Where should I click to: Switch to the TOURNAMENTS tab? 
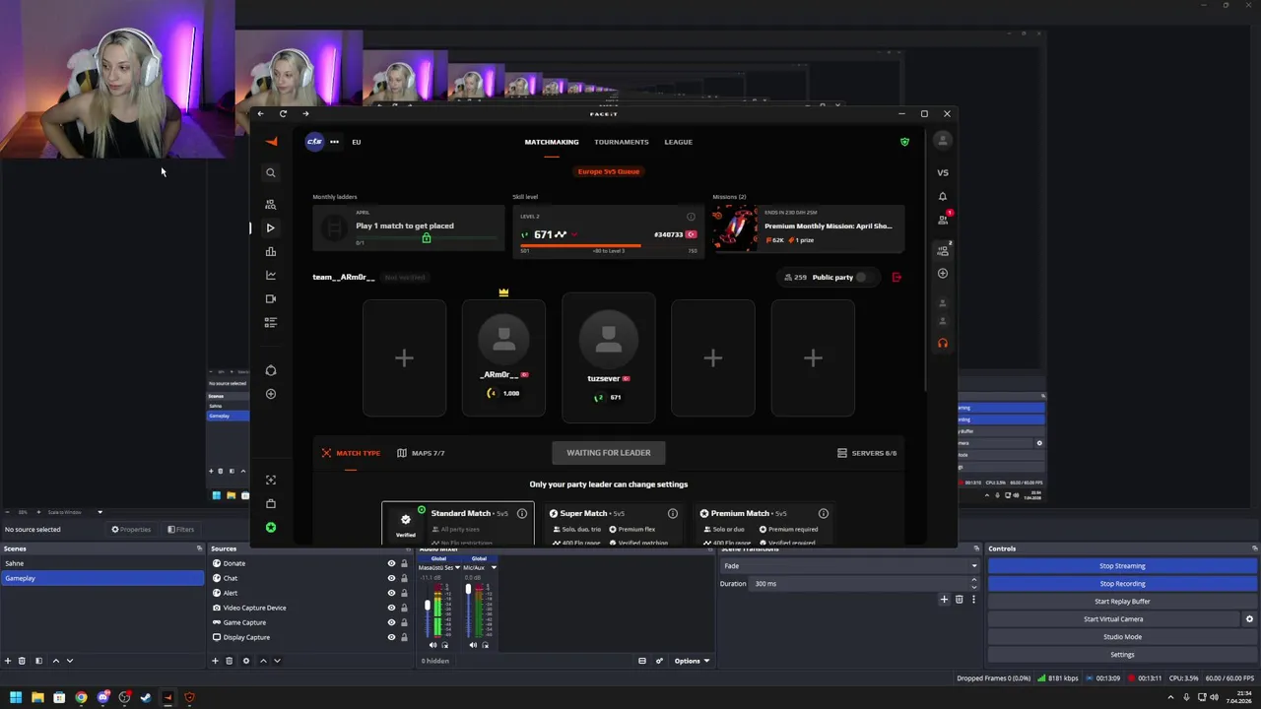[622, 142]
